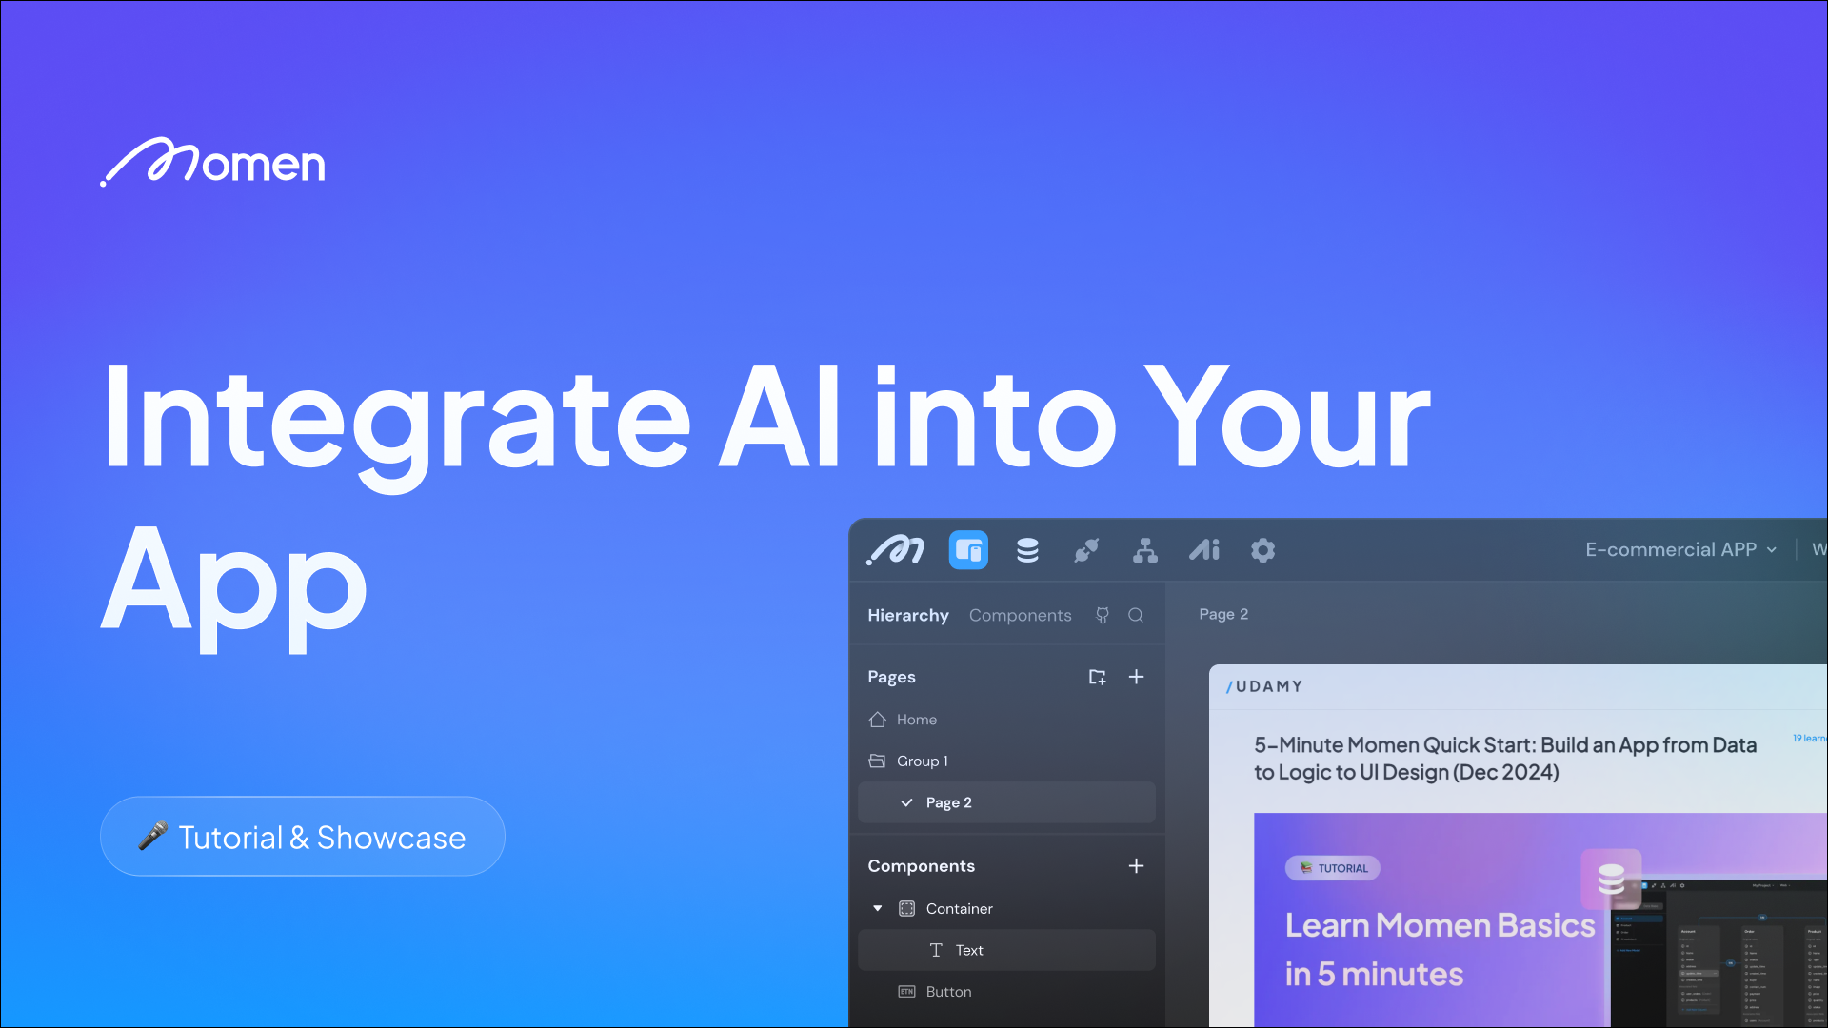
Task: Open the workflow/logic tree icon in toolbar
Action: [x=1145, y=550]
